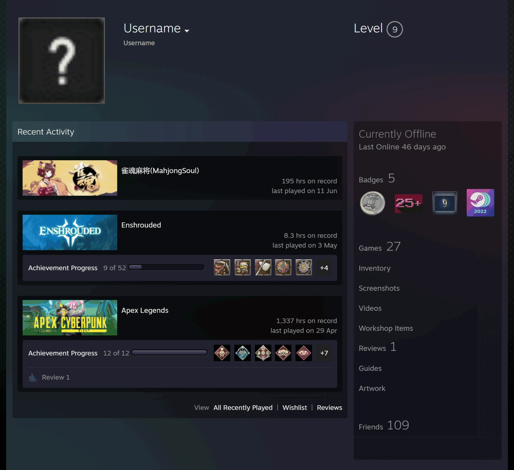Click the Level 9 circle badge
The height and width of the screenshot is (470, 514).
point(395,29)
